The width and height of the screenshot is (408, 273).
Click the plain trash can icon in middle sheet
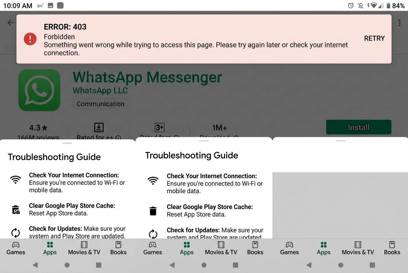point(153,211)
